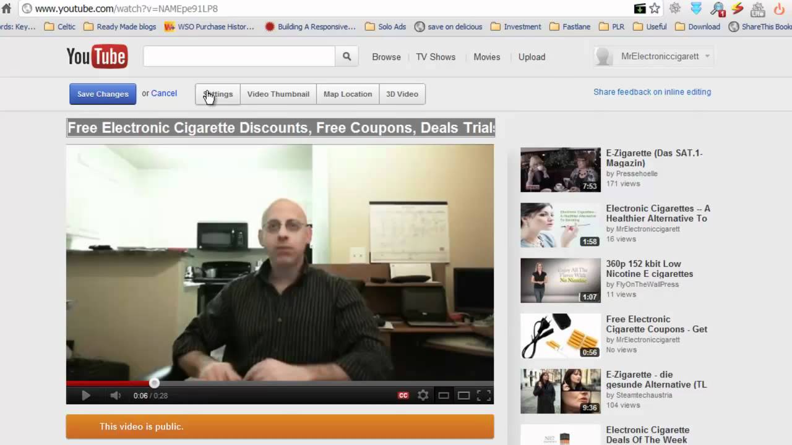Go to the YouTube logo home
This screenshot has height=445, width=792.
(97, 57)
